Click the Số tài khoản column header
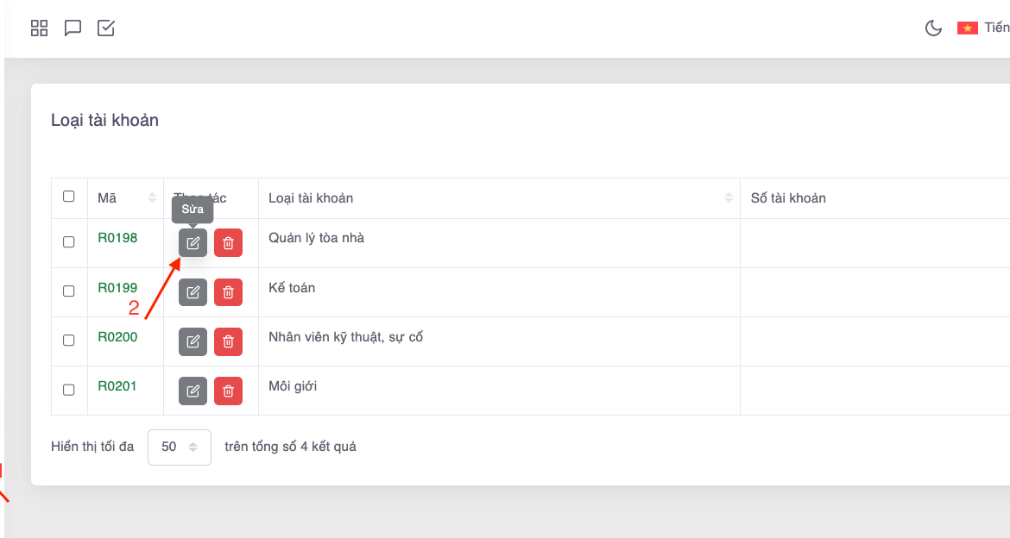The height and width of the screenshot is (538, 1010). [x=788, y=198]
